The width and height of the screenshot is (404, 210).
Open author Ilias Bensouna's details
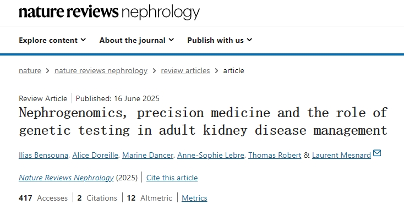pyautogui.click(x=43, y=155)
